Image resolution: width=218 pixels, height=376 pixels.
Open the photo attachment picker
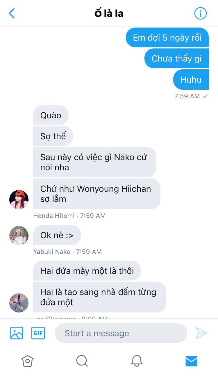click(17, 333)
